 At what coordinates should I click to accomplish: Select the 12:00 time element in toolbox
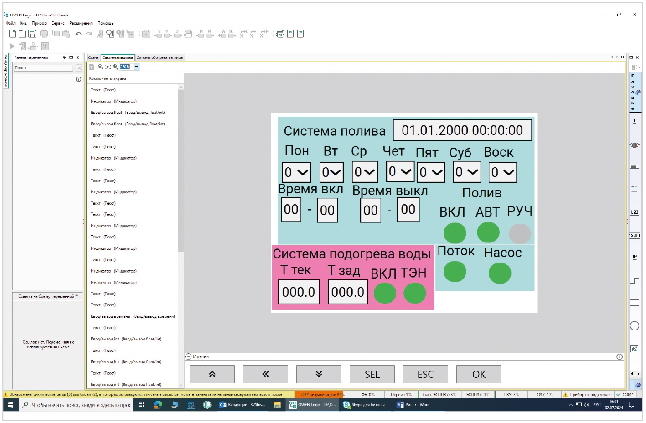click(635, 236)
